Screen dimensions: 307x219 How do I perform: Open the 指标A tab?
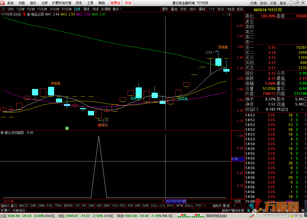[5, 205]
